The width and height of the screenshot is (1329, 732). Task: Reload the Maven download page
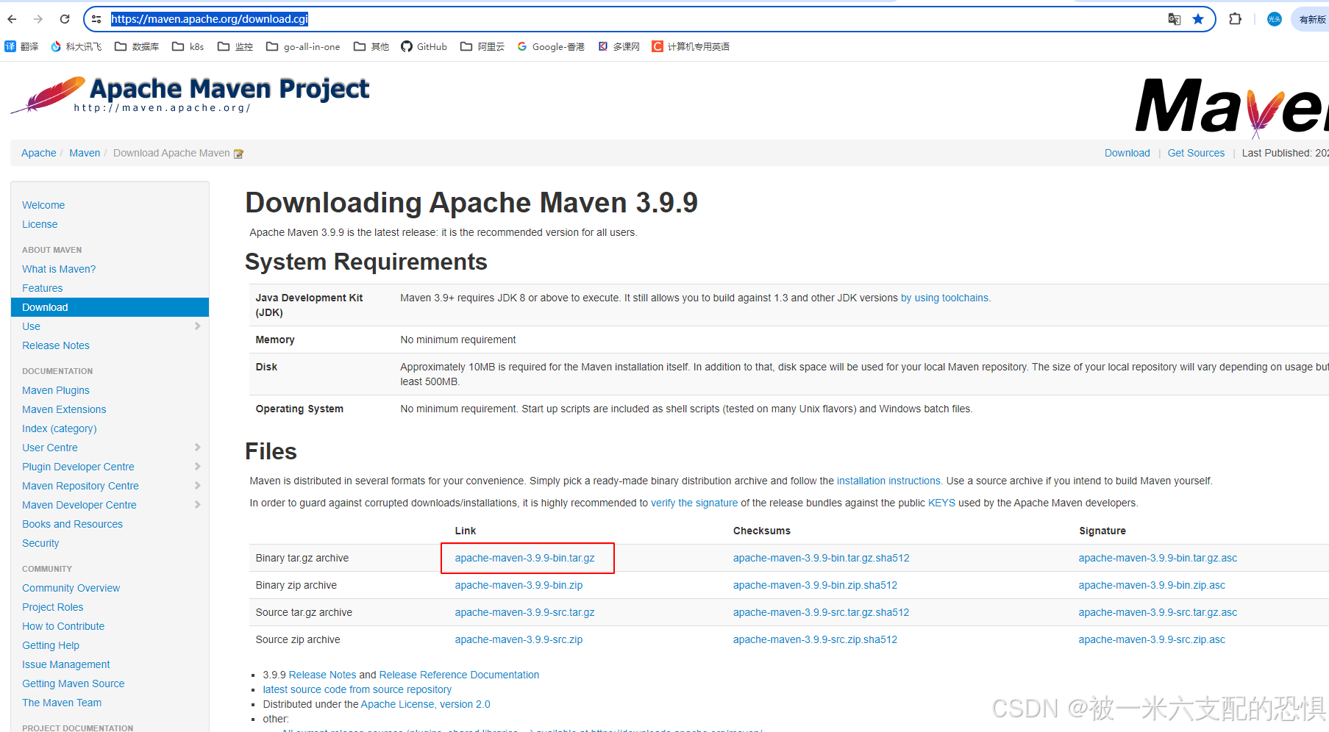pyautogui.click(x=65, y=19)
